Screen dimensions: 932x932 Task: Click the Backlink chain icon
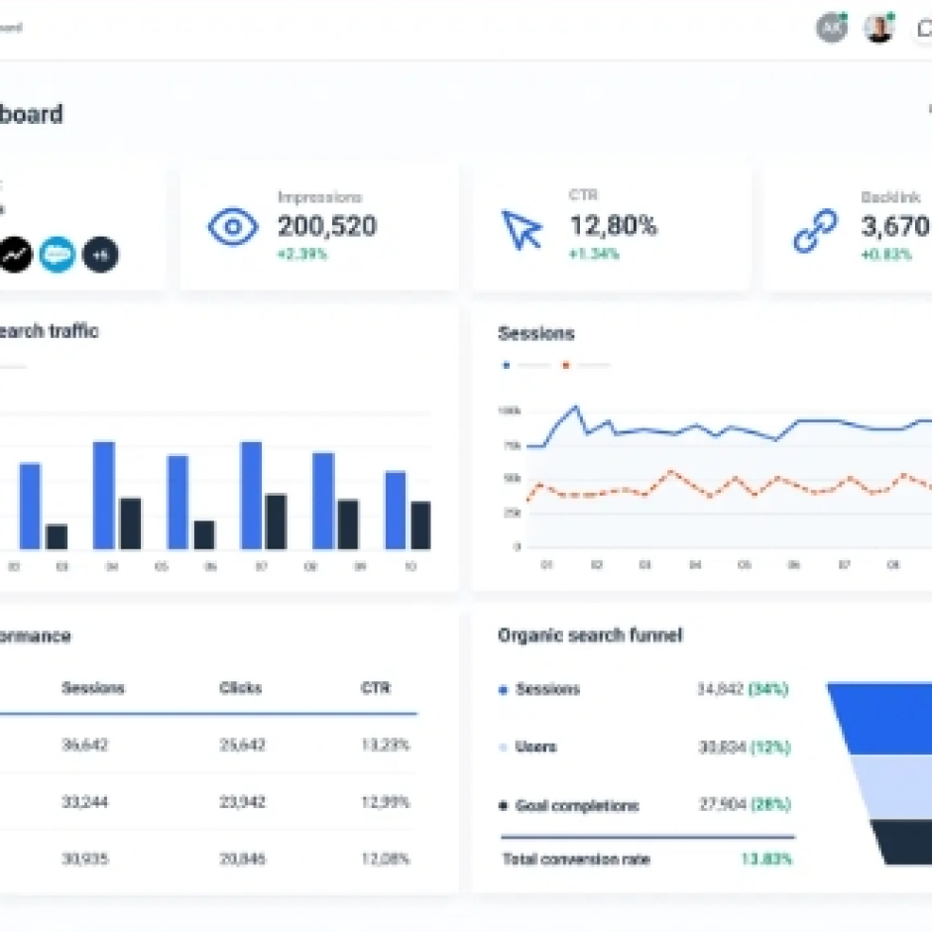click(x=814, y=229)
